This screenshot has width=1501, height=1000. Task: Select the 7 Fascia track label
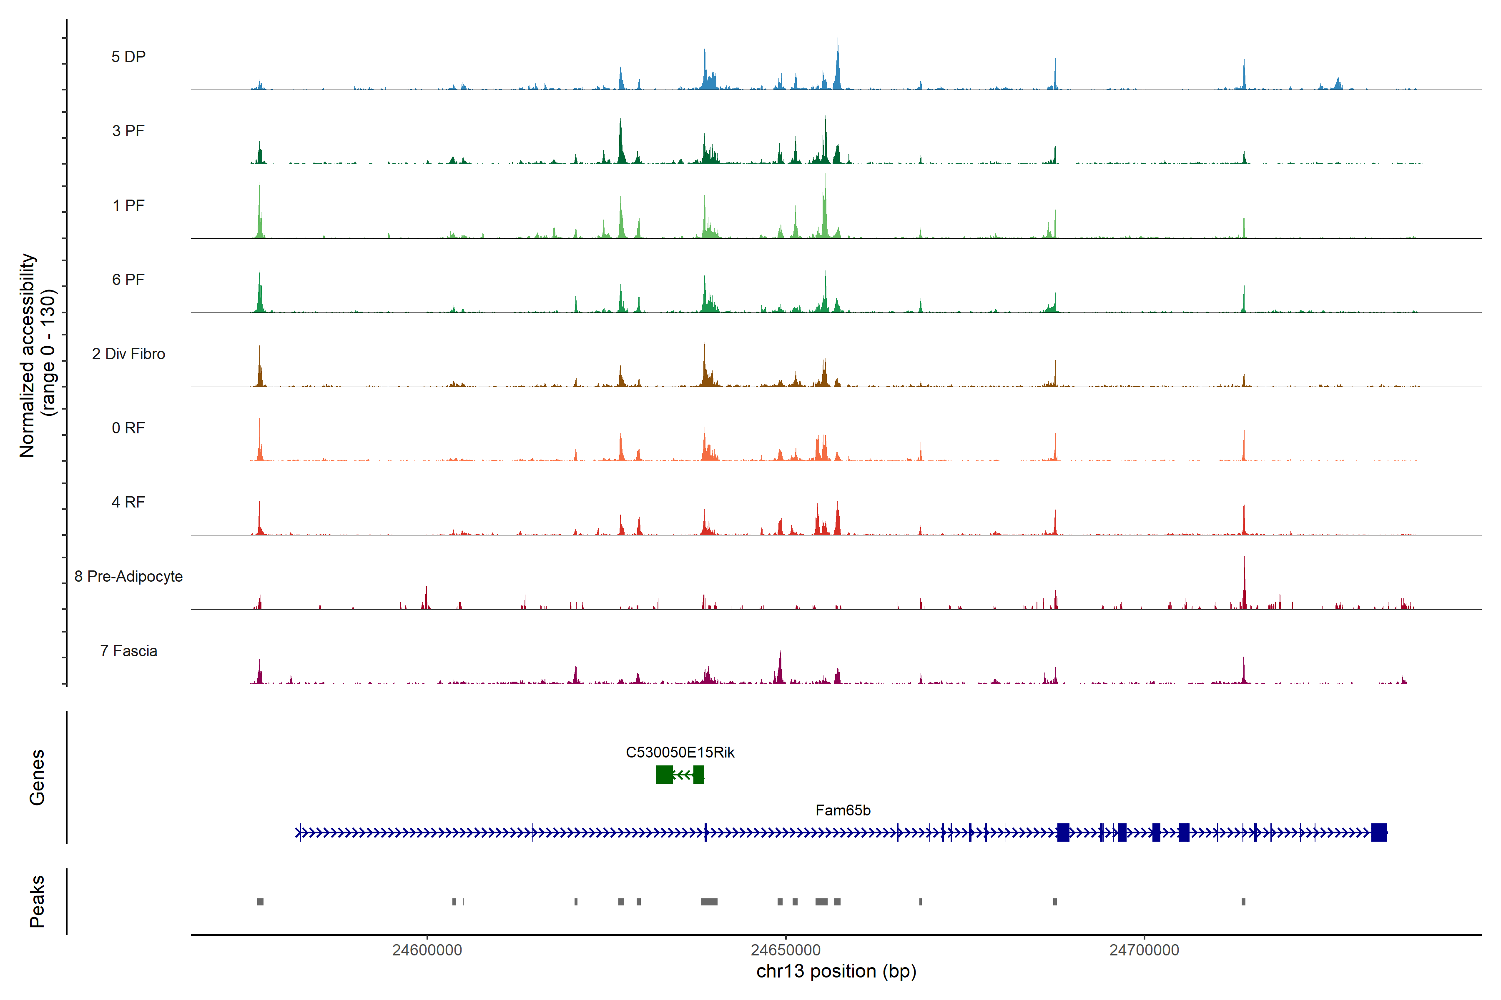point(128,650)
